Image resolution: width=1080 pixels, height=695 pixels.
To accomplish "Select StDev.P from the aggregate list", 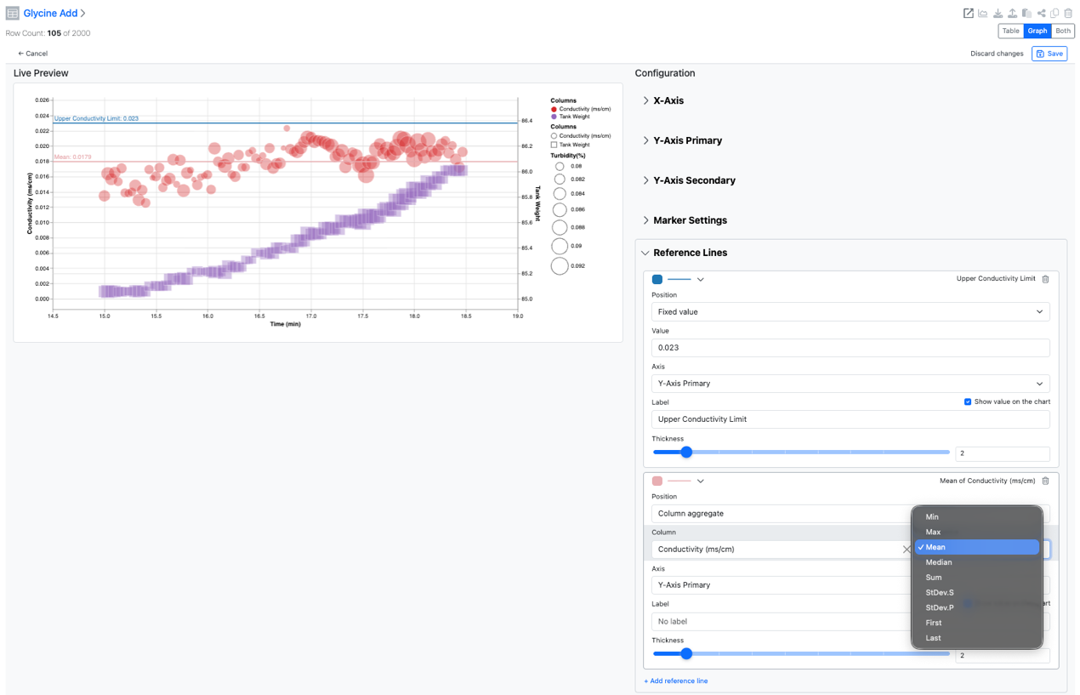I will [977, 607].
